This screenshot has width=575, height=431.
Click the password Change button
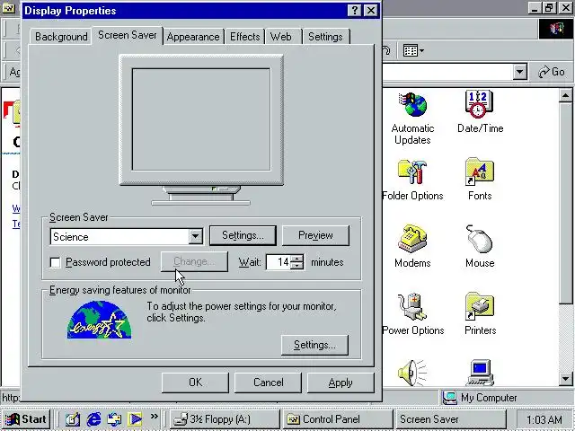[x=194, y=261]
